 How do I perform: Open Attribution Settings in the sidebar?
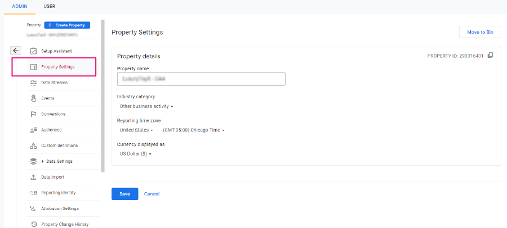pos(60,209)
